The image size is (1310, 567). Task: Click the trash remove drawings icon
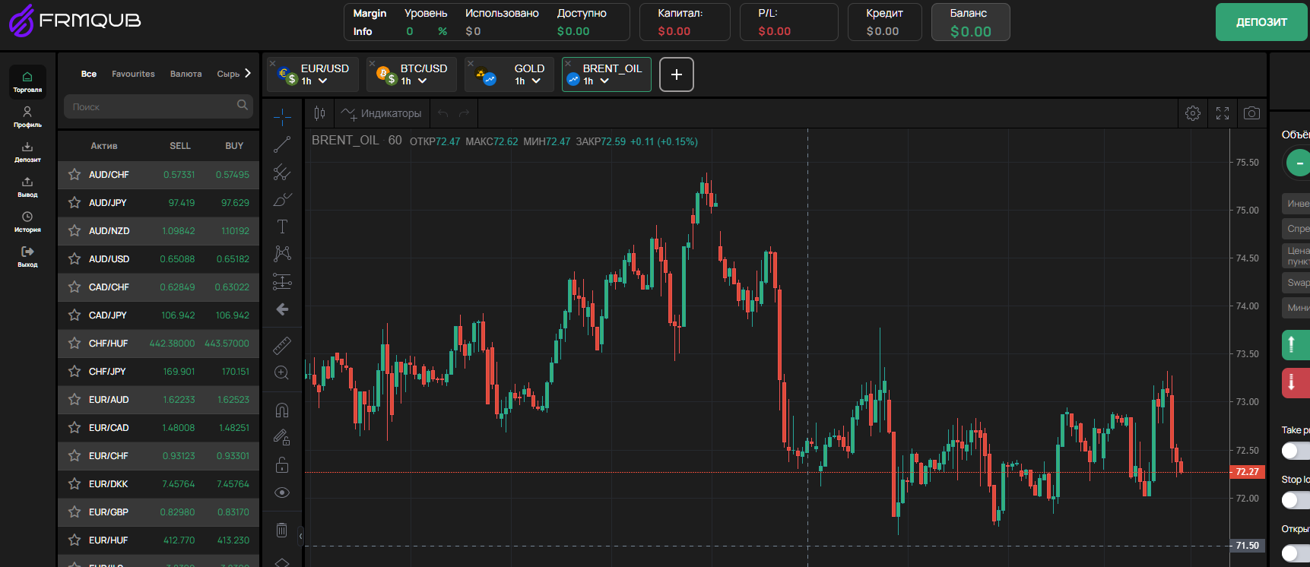(282, 530)
